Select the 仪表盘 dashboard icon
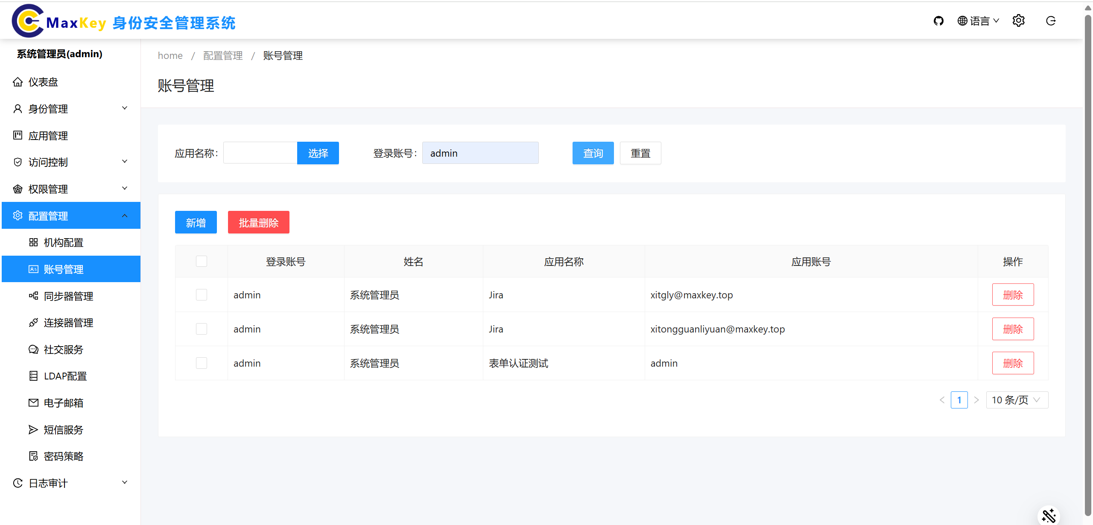Viewport: 1093px width, 525px height. point(18,82)
